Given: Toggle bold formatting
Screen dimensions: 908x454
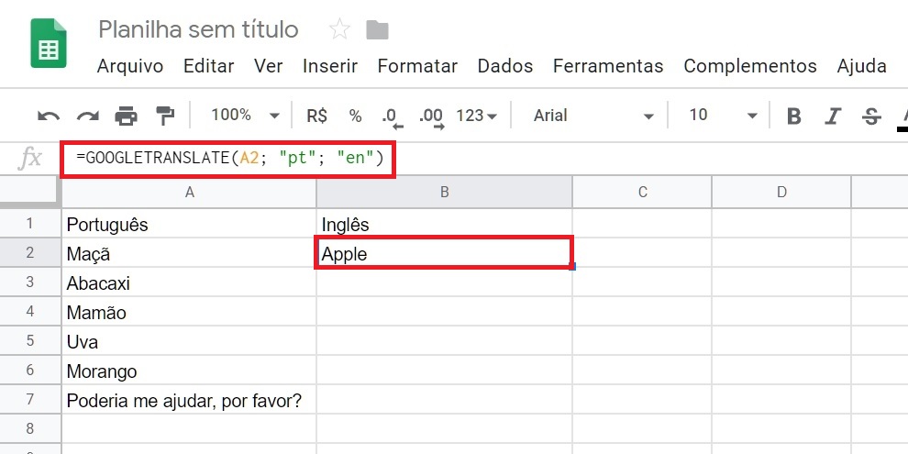Looking at the screenshot, I should pyautogui.click(x=794, y=116).
